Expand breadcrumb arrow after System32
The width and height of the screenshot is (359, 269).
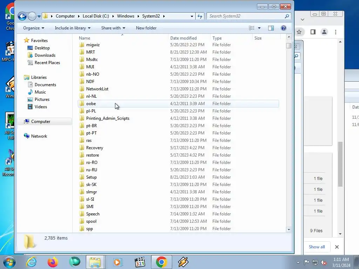click(x=164, y=16)
